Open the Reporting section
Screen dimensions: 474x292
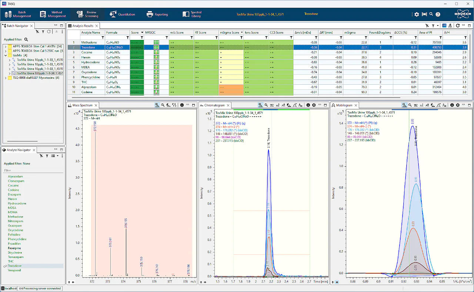point(157,14)
